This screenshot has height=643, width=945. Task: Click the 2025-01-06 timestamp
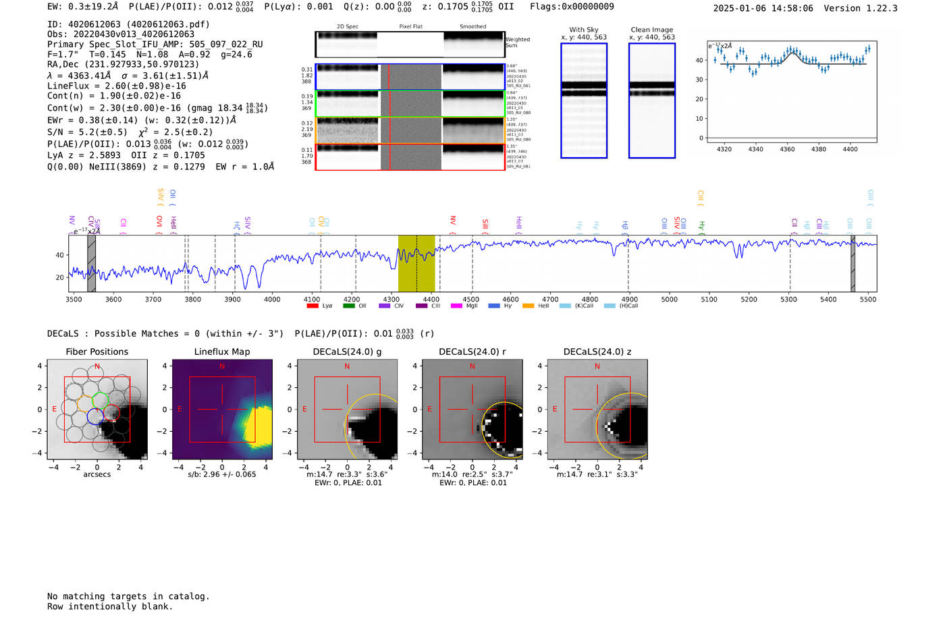763,8
